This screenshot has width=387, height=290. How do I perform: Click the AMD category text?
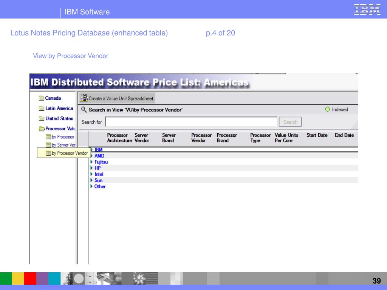pyautogui.click(x=99, y=156)
